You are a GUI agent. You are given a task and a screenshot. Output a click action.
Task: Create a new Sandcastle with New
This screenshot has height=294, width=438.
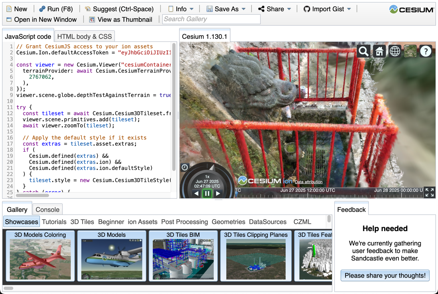(17, 9)
